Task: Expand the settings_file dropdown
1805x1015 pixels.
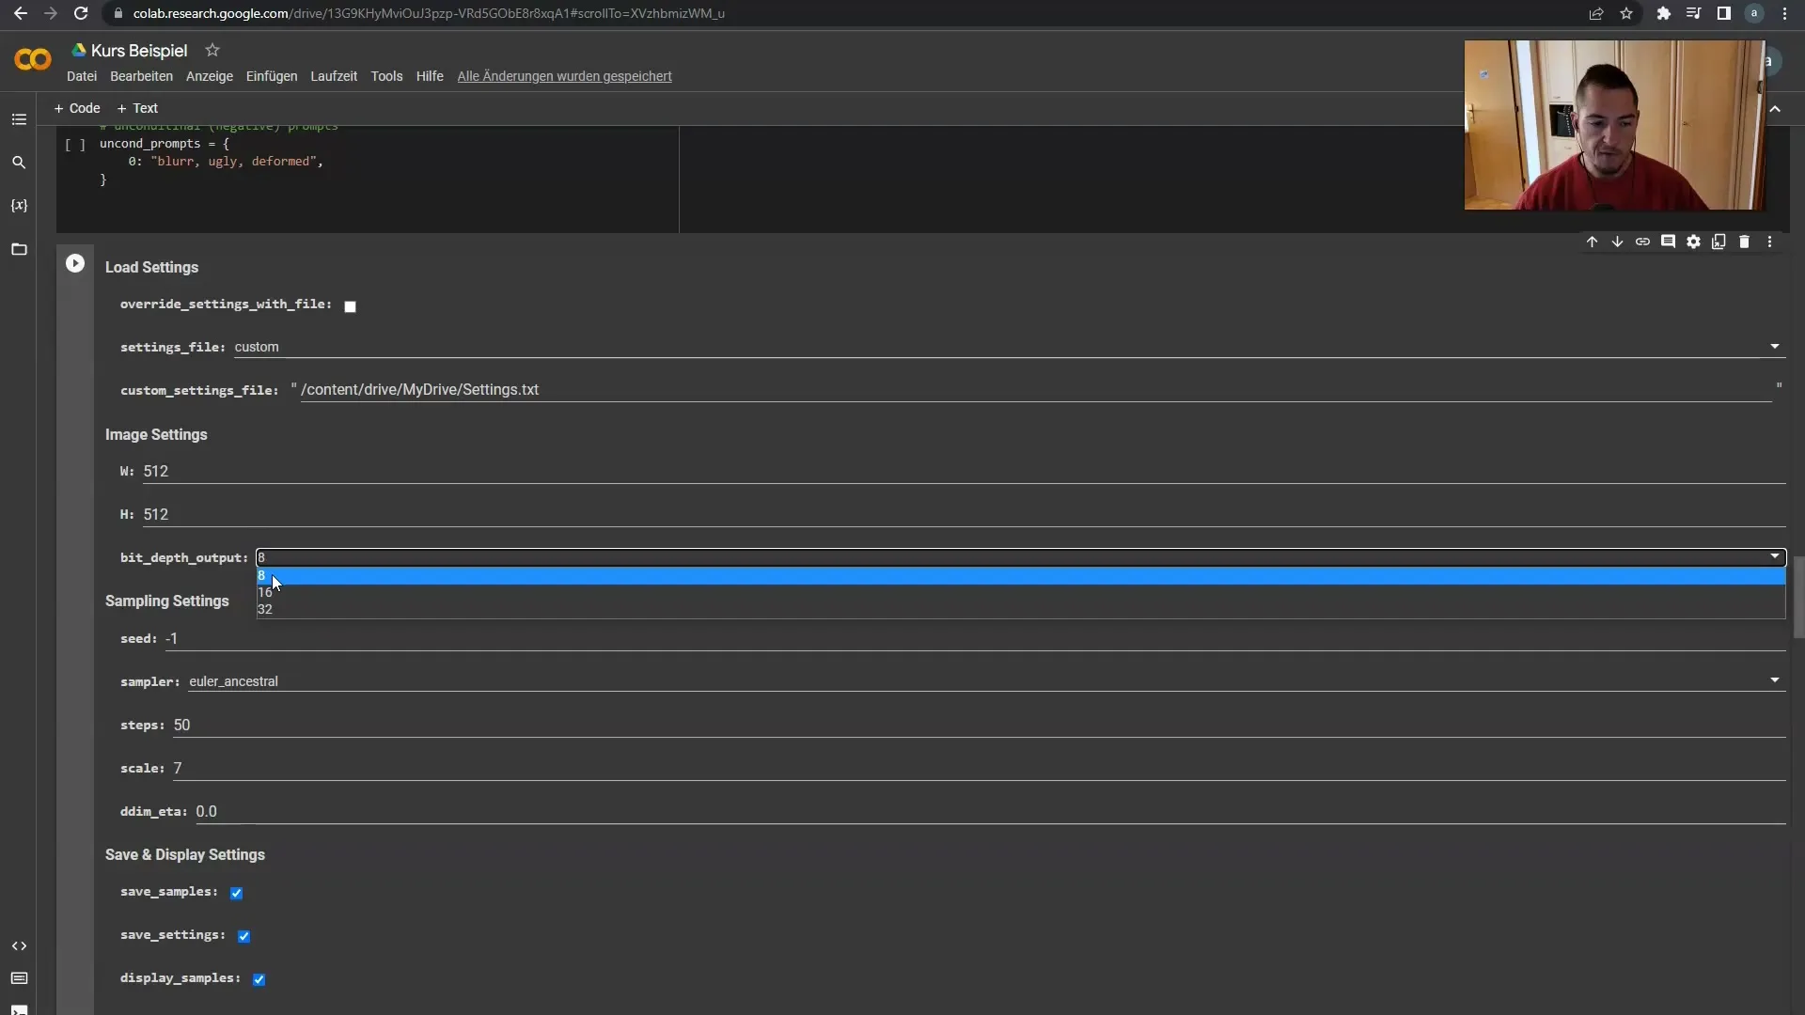Action: 1774,347
